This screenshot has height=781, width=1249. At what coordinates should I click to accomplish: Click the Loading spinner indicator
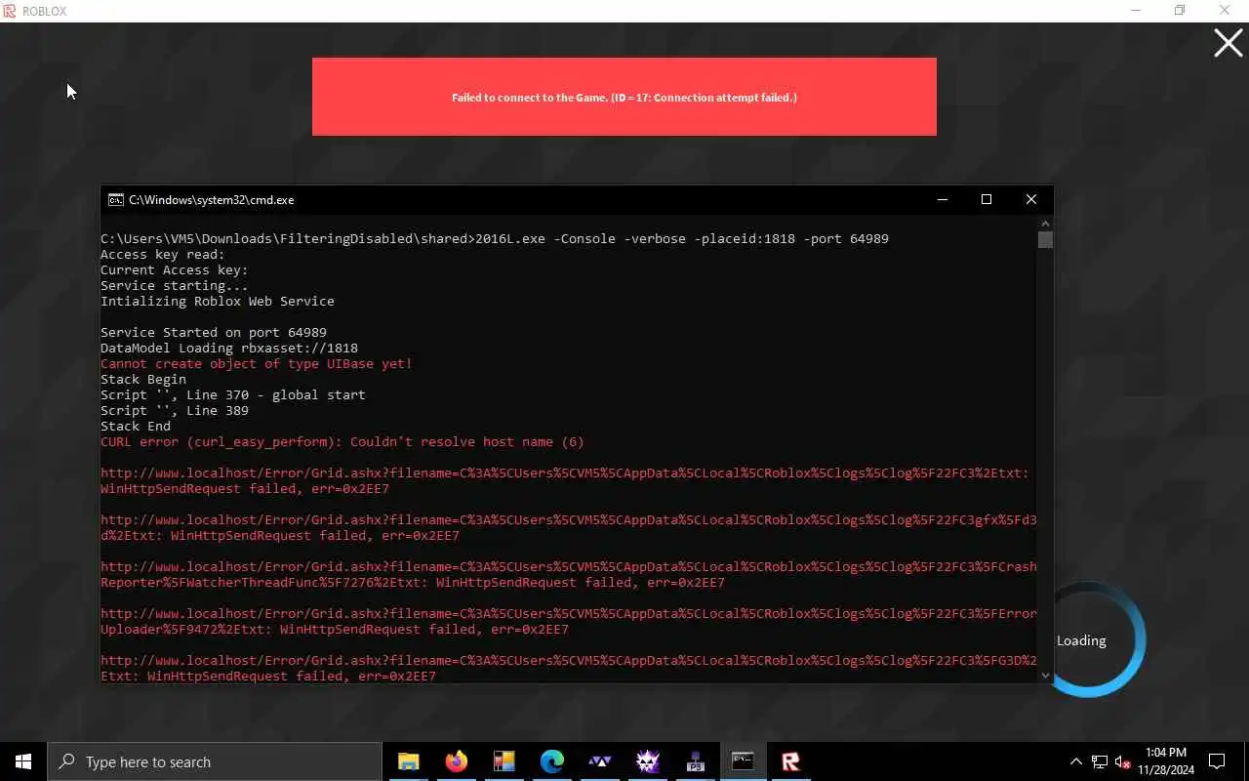click(1088, 640)
